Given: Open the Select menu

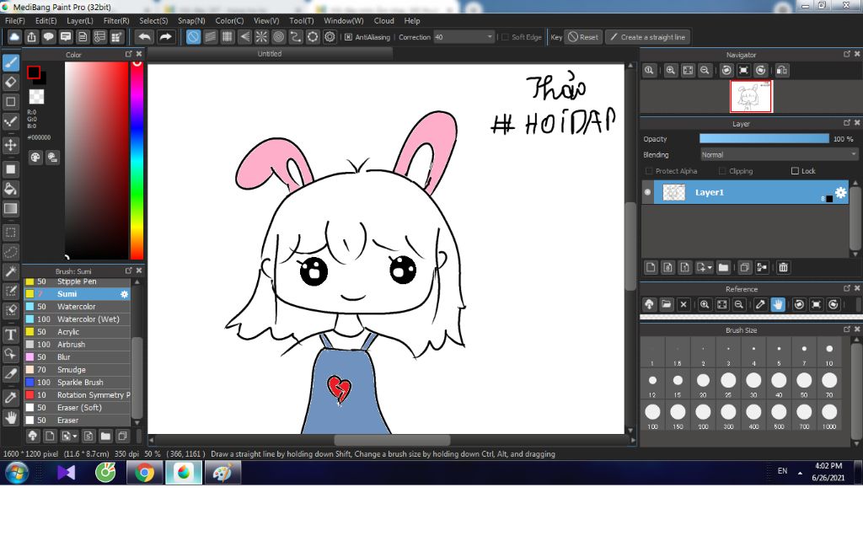Looking at the screenshot, I should pyautogui.click(x=153, y=20).
